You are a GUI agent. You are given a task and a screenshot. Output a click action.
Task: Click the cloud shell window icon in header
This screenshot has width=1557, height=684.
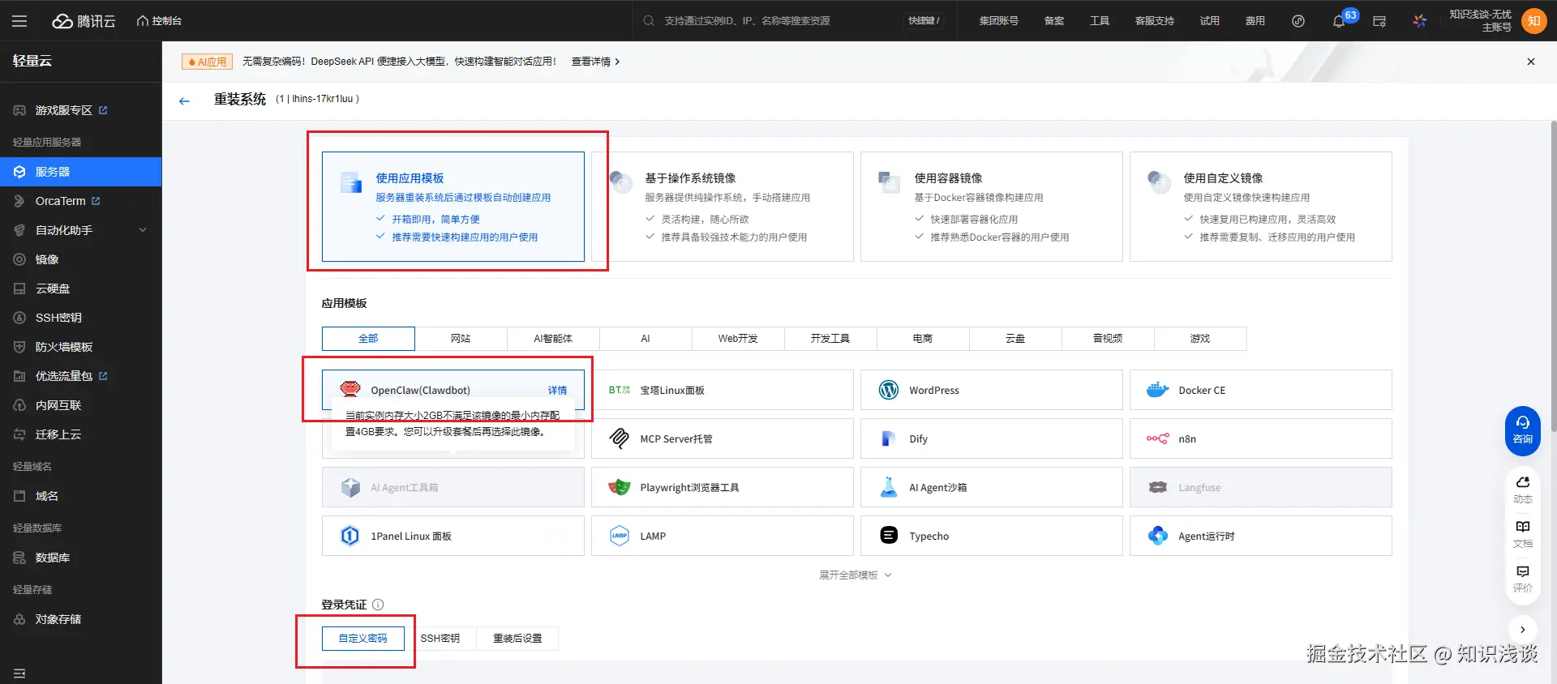pyautogui.click(x=1379, y=21)
